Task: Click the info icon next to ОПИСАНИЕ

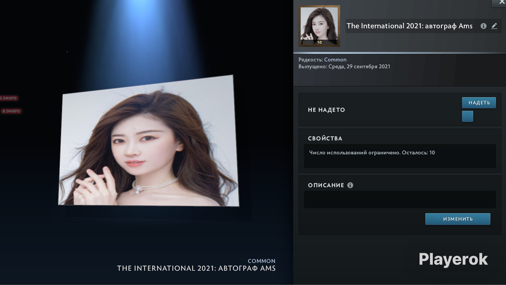Action: [x=350, y=185]
